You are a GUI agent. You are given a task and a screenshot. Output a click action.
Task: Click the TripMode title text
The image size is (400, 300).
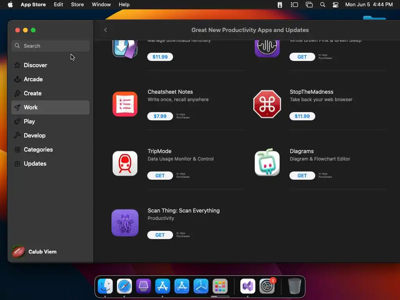[159, 151]
